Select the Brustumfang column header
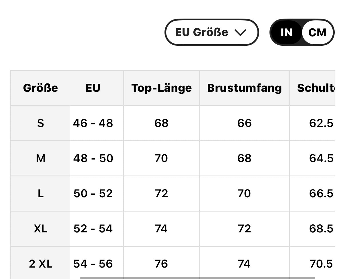 pos(244,88)
